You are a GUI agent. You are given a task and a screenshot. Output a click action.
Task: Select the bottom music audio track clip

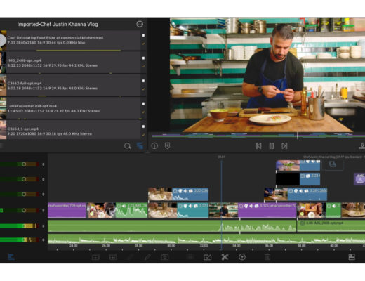pyautogui.click(x=206, y=239)
